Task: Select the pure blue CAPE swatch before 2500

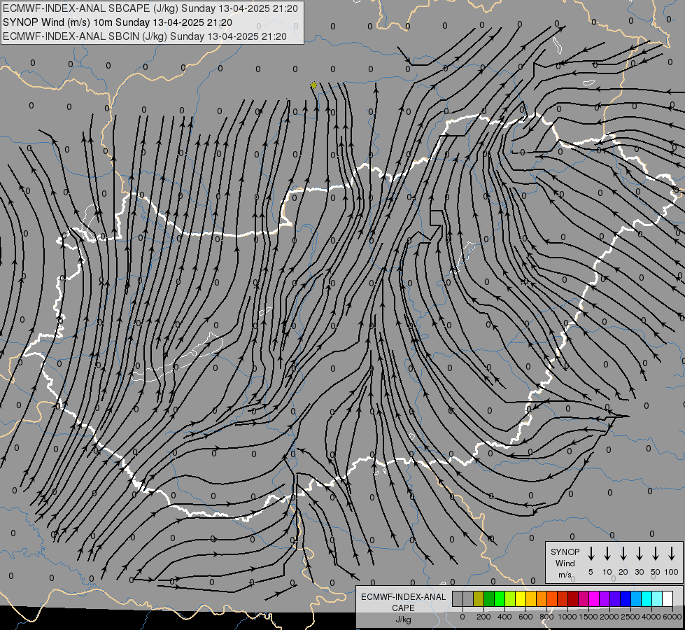Action: [626, 598]
